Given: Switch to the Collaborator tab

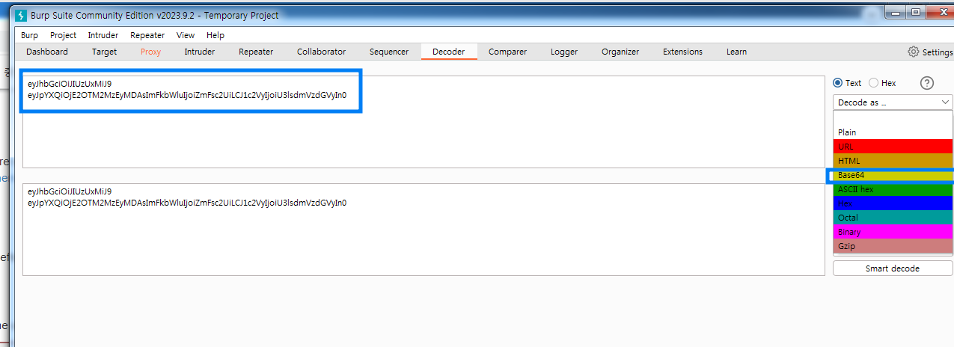Looking at the screenshot, I should pos(322,52).
